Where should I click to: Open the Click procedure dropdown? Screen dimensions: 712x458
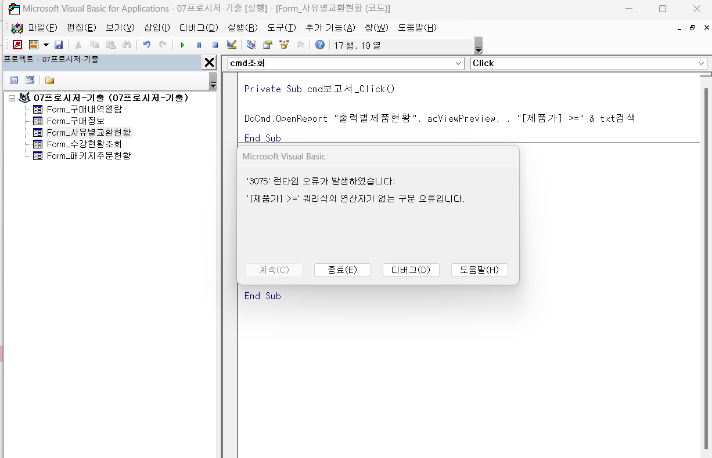coord(702,63)
